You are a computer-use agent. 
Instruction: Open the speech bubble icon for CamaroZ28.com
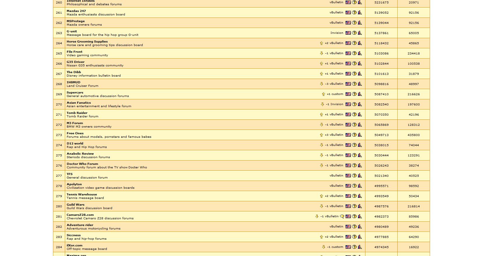342,216
